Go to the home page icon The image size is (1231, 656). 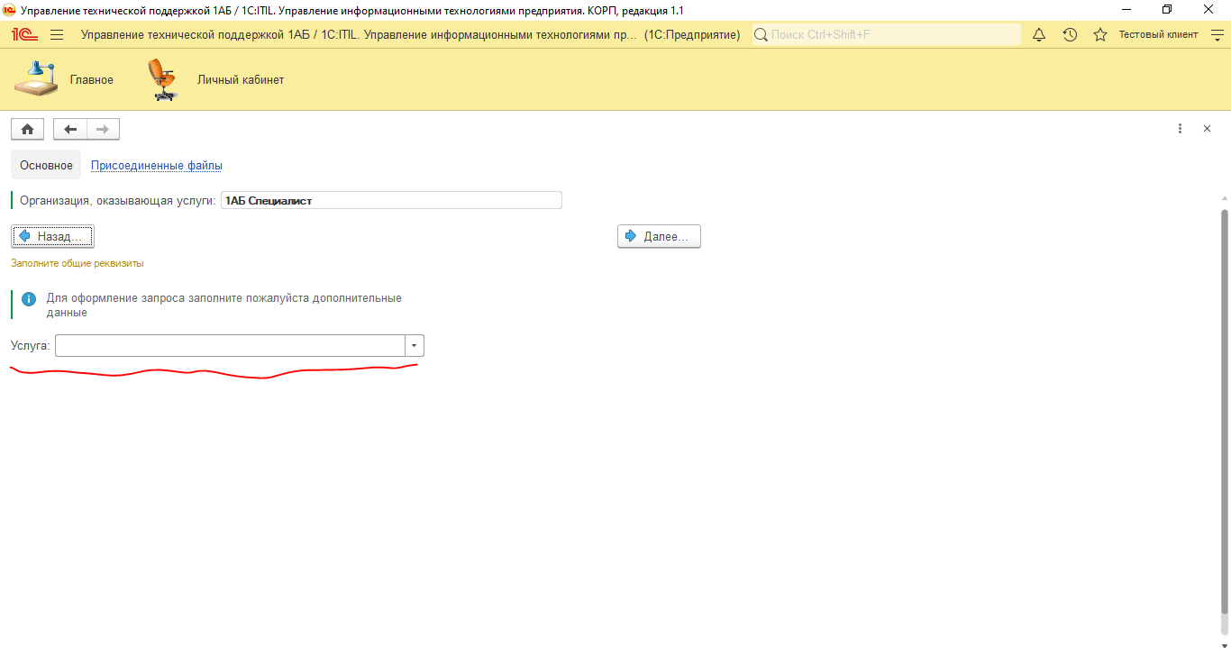[x=27, y=129]
